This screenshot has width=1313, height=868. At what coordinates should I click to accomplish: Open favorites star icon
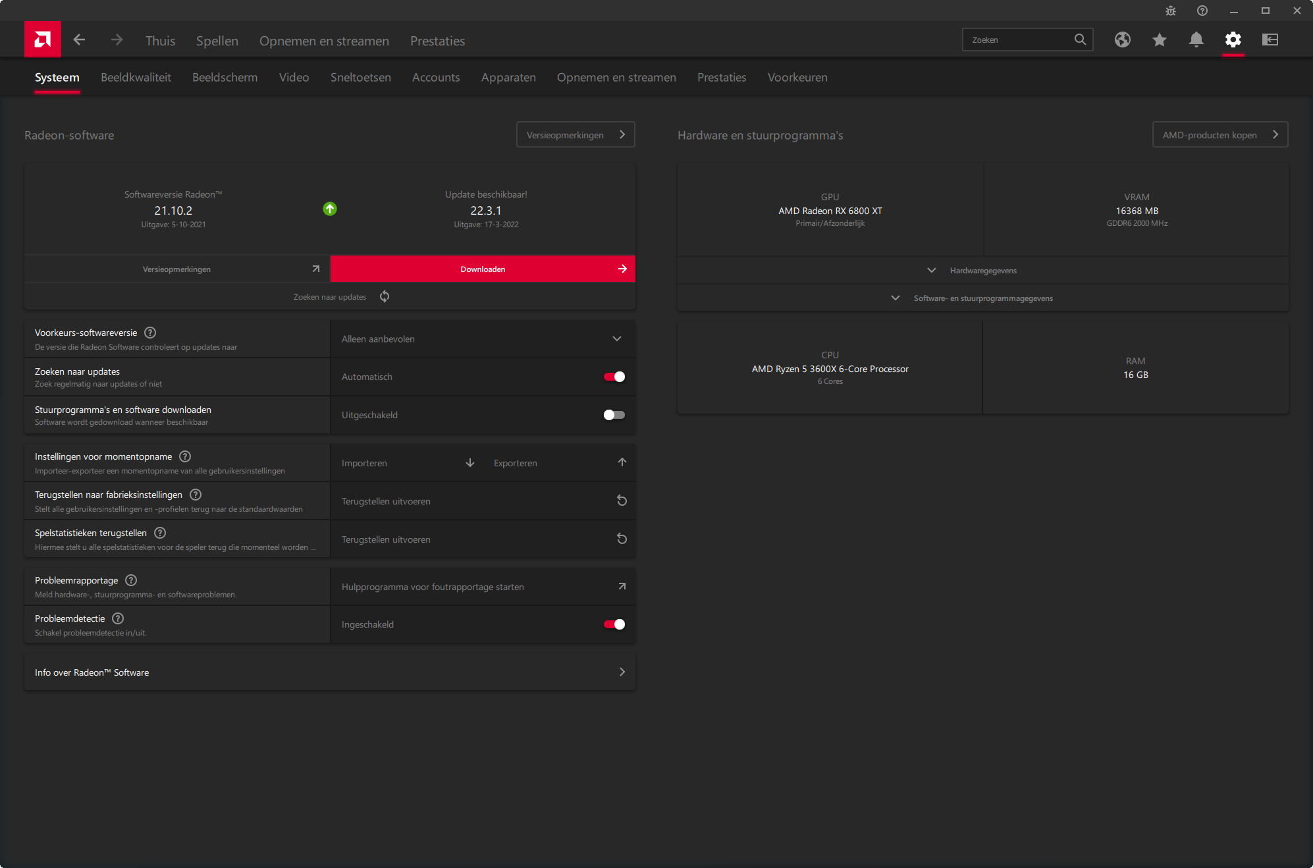[1160, 40]
